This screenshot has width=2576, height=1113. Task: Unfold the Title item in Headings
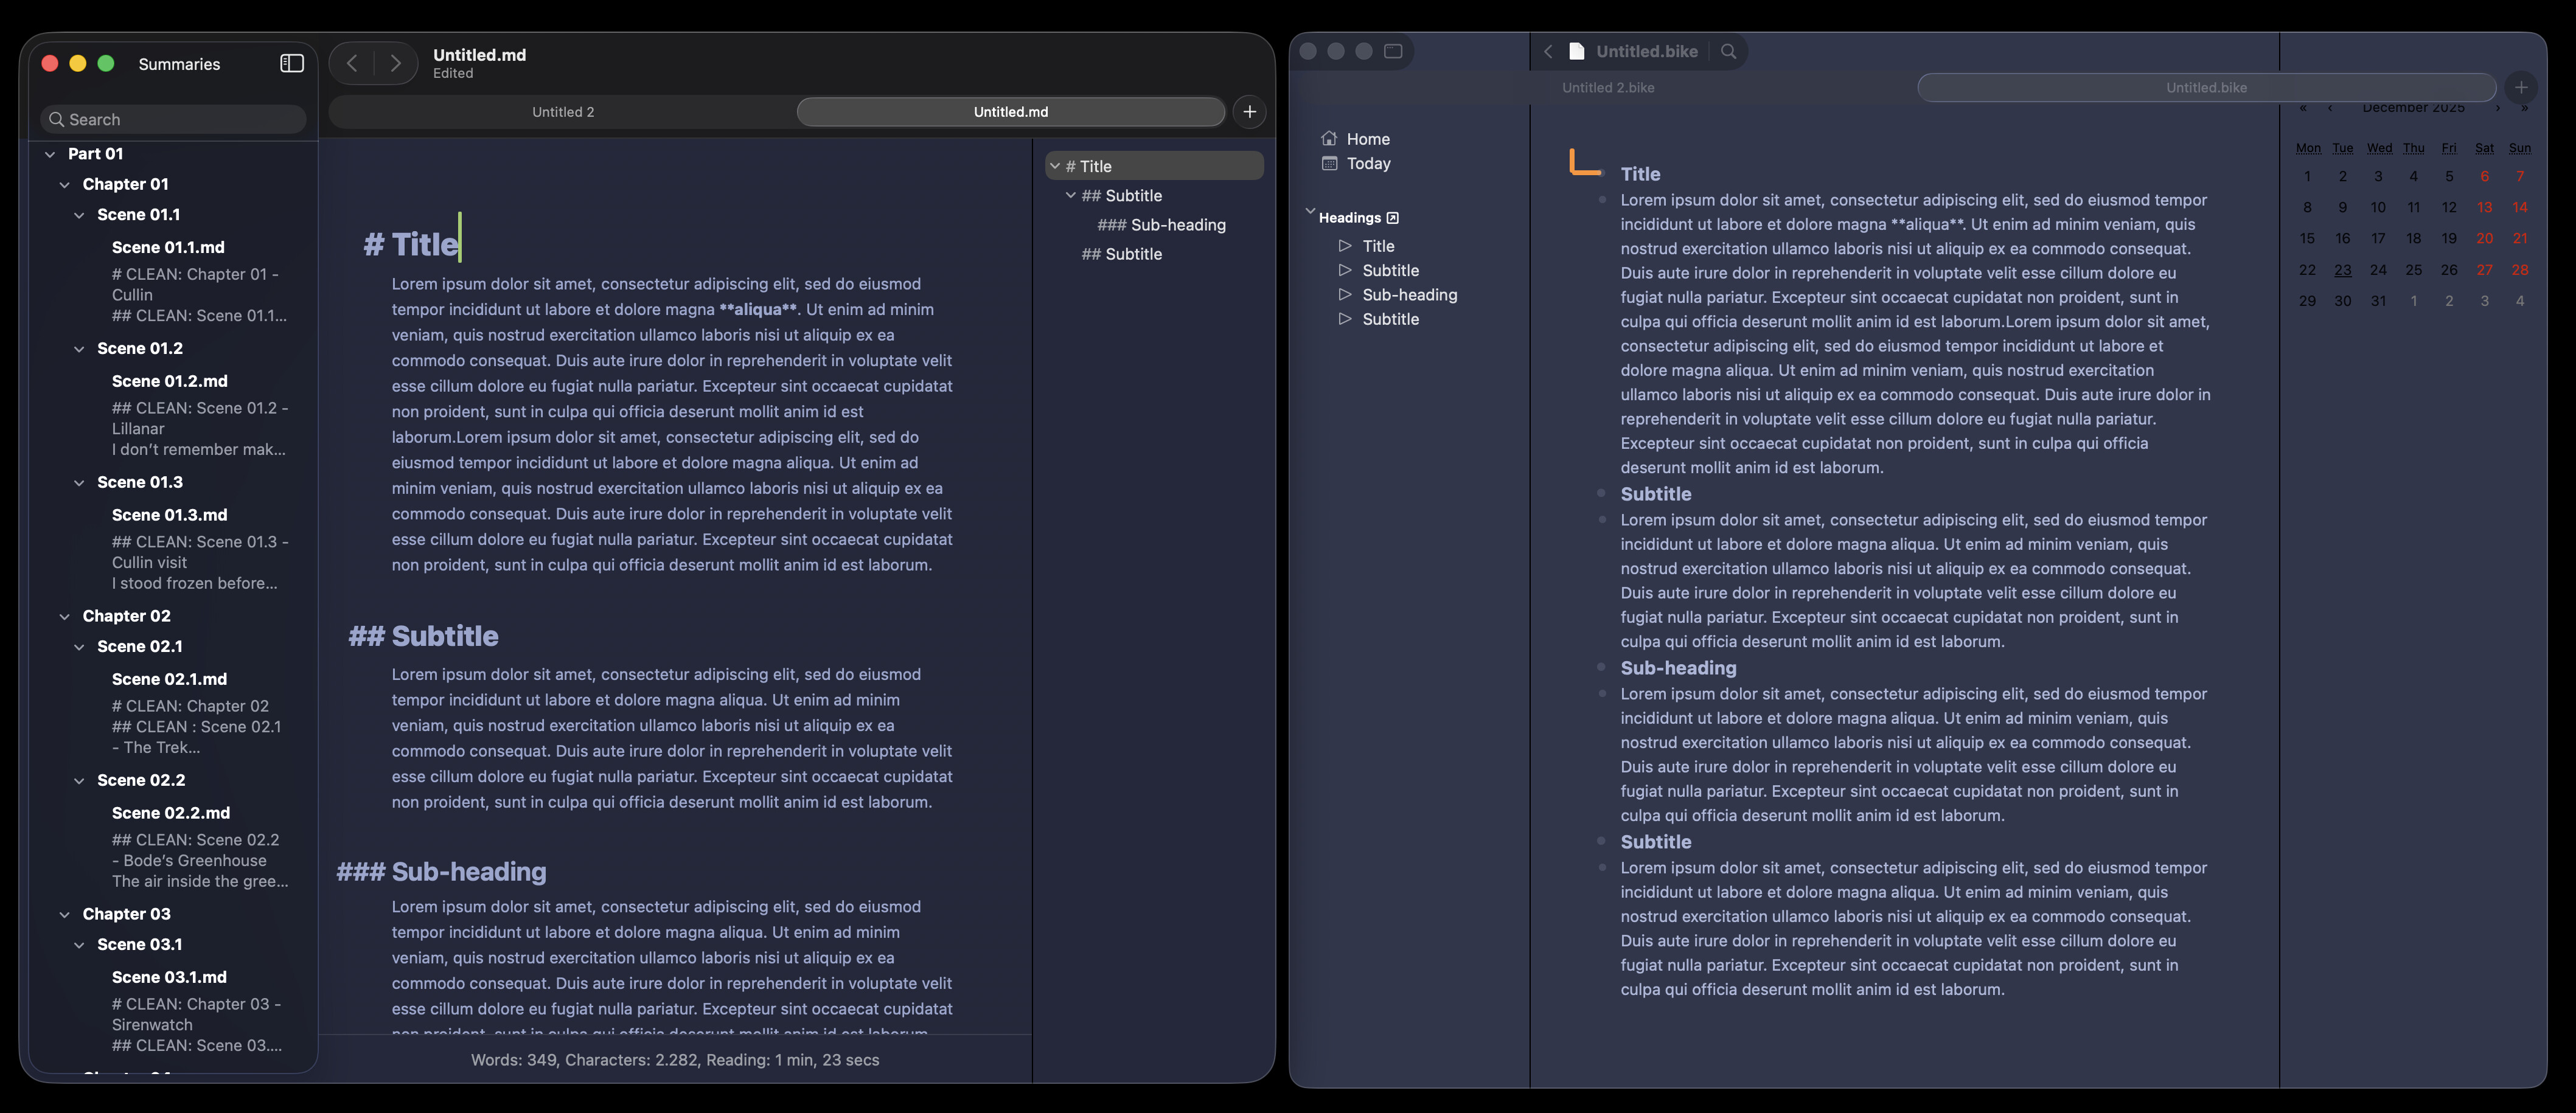pyautogui.click(x=1345, y=246)
